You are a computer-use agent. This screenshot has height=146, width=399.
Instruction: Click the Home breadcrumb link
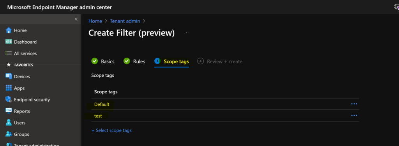click(95, 21)
